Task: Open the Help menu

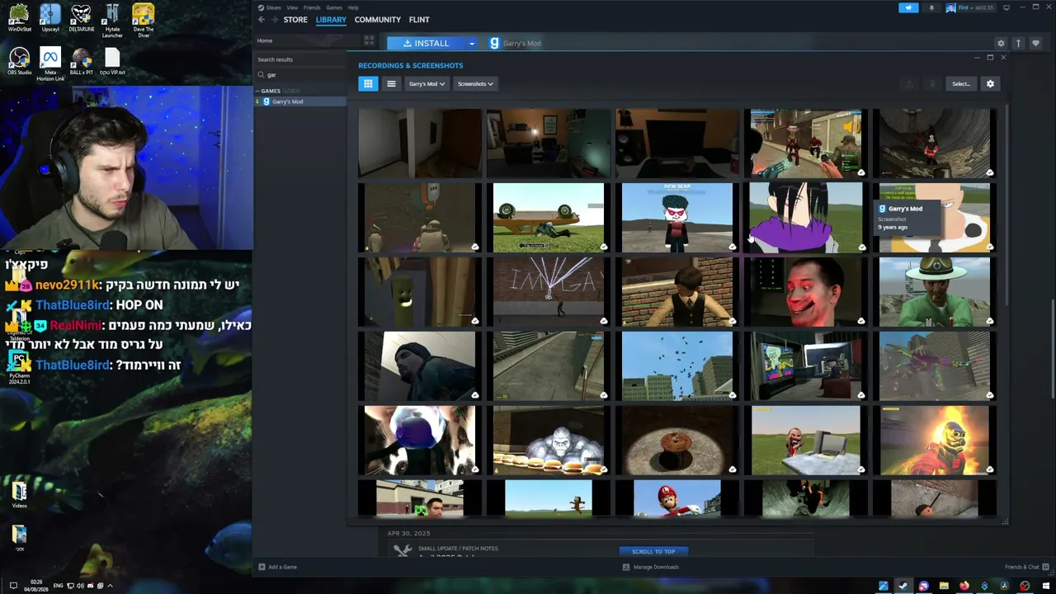Action: tap(353, 7)
